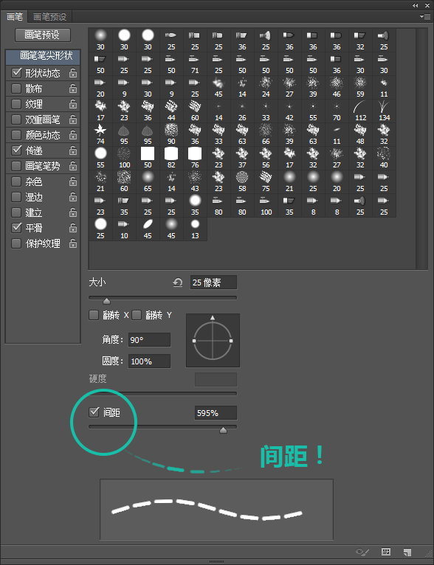Adjust the 大小 size slider handle

click(107, 301)
